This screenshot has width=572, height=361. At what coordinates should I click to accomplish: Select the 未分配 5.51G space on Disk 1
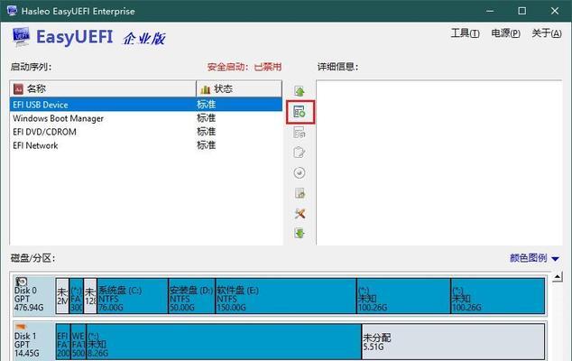(x=454, y=340)
